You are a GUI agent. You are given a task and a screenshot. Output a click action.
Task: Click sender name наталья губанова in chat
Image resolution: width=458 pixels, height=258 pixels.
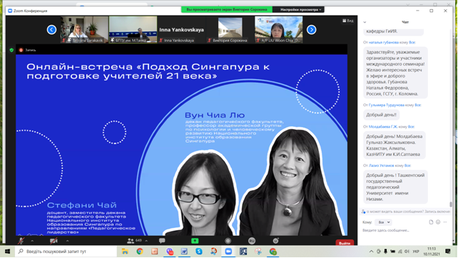pyautogui.click(x=383, y=42)
